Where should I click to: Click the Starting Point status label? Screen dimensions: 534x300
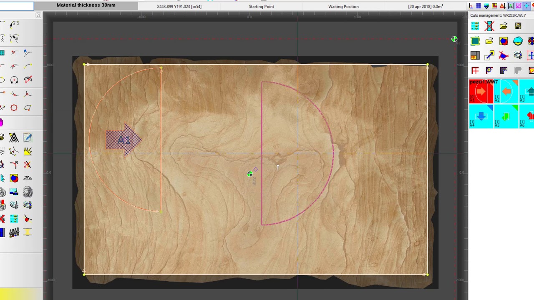(262, 7)
